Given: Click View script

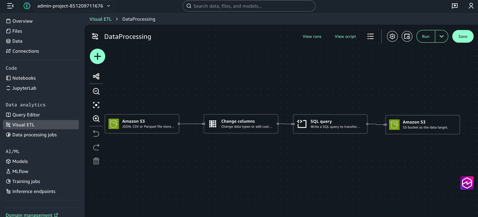Looking at the screenshot, I should [x=345, y=36].
